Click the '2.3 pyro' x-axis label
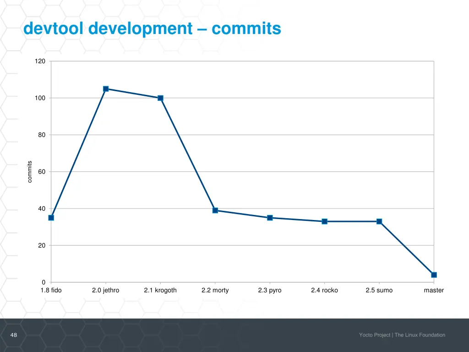 pyautogui.click(x=270, y=290)
